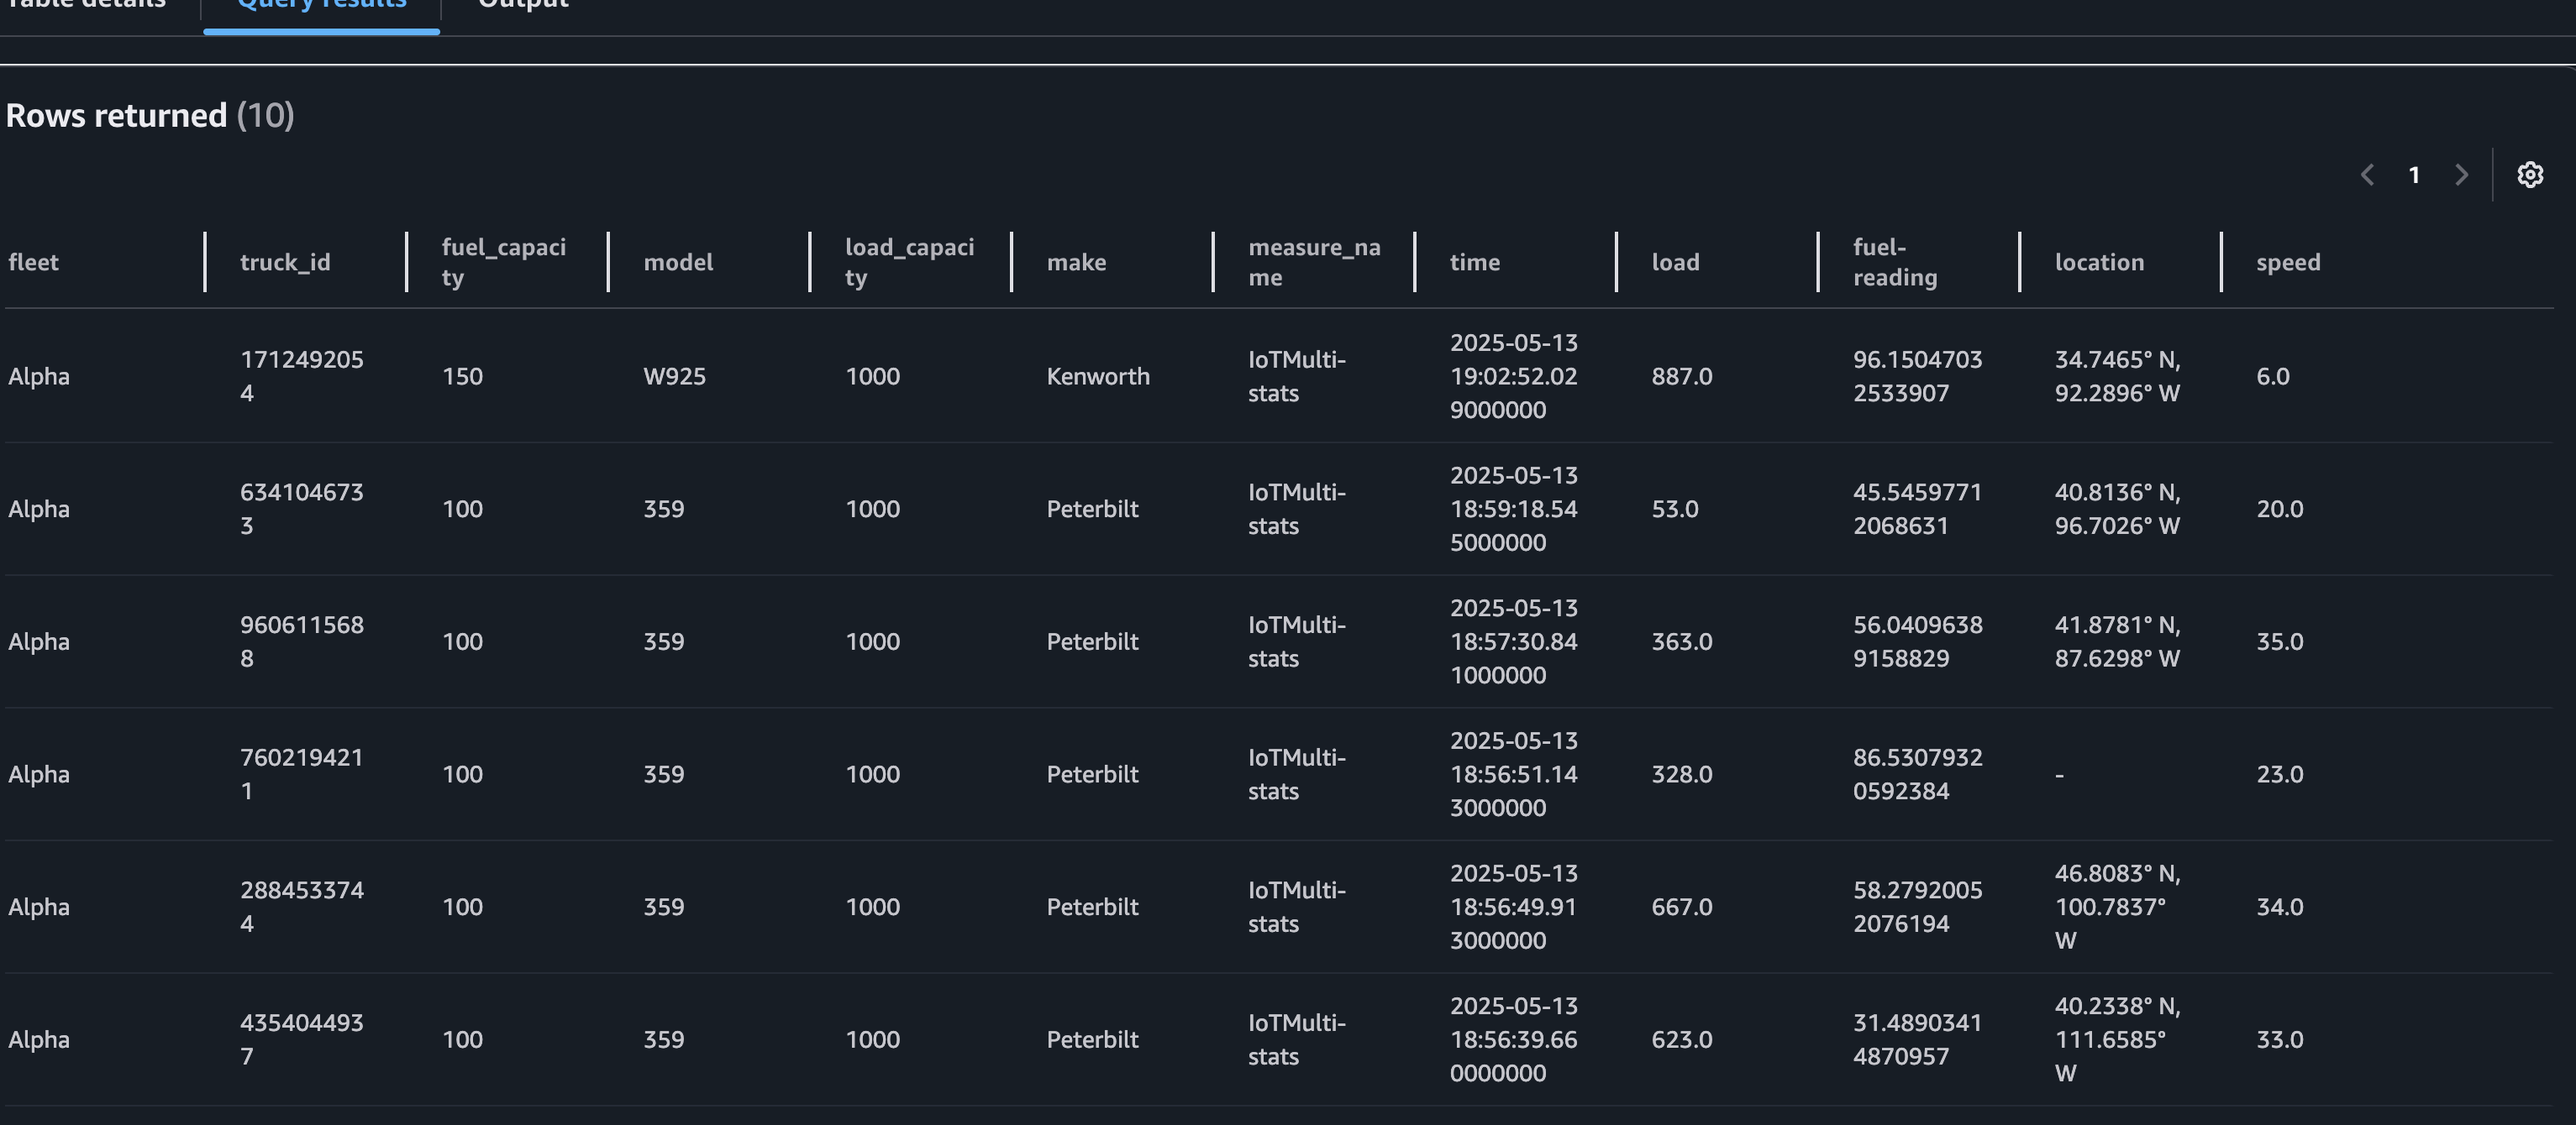Click the model column header
2576x1125 pixels.
point(678,262)
